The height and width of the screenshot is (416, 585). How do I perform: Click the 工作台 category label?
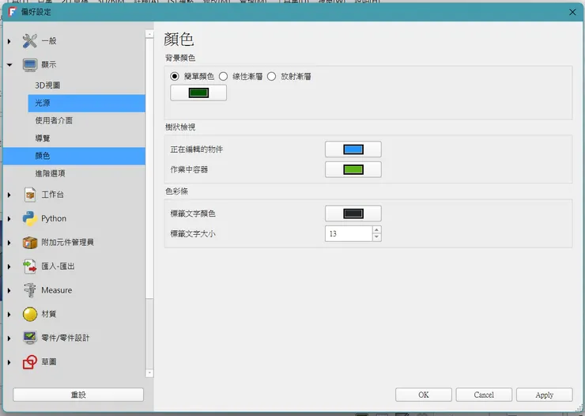[x=53, y=195]
